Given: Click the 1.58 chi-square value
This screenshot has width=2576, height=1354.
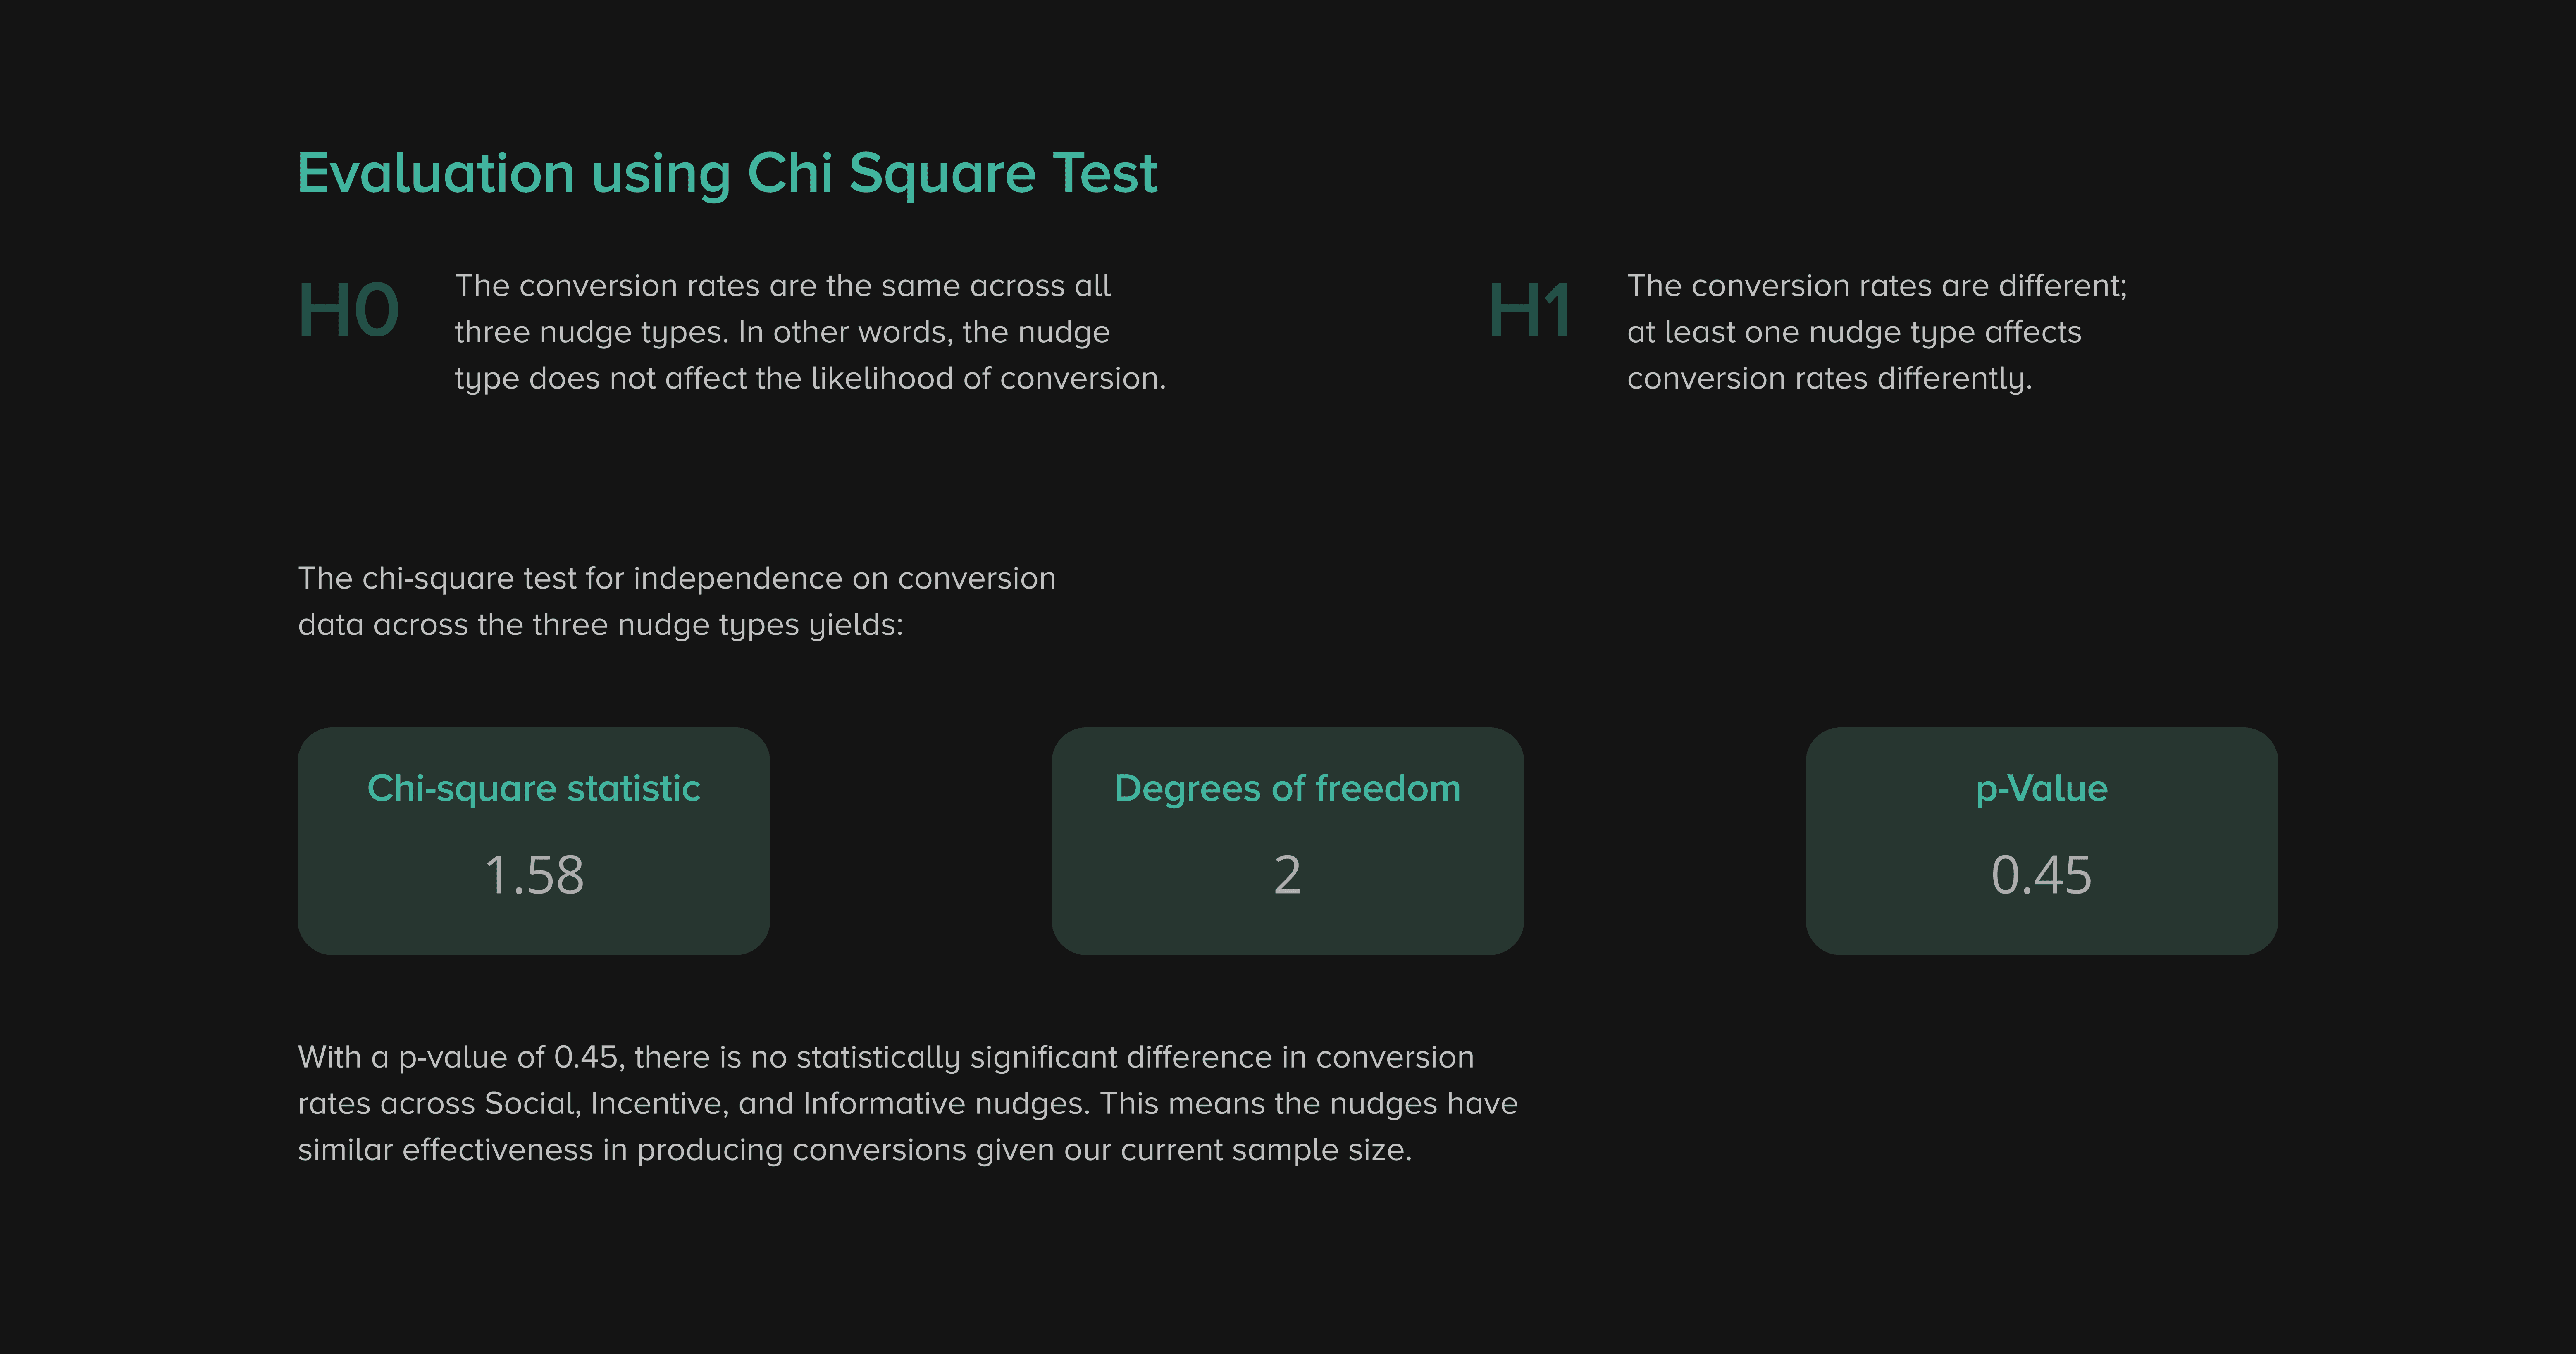Looking at the screenshot, I should click(534, 875).
